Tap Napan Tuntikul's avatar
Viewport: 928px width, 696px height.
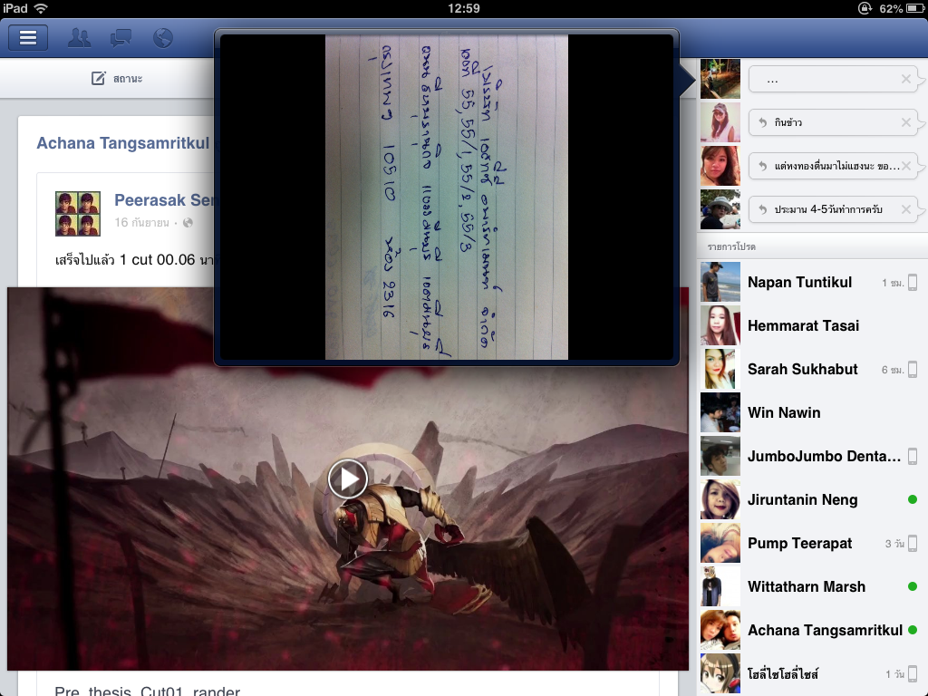click(720, 283)
